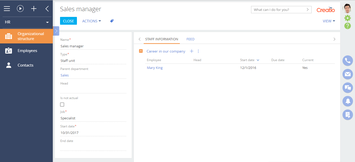355x162 pixels.
Task: Select Employees in the sidebar
Action: click(x=27, y=51)
